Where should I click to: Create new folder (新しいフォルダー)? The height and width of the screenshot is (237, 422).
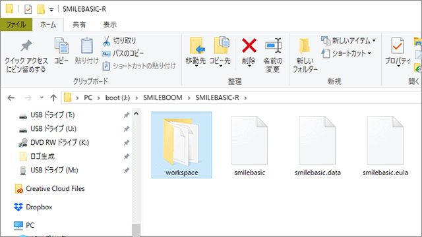[305, 55]
